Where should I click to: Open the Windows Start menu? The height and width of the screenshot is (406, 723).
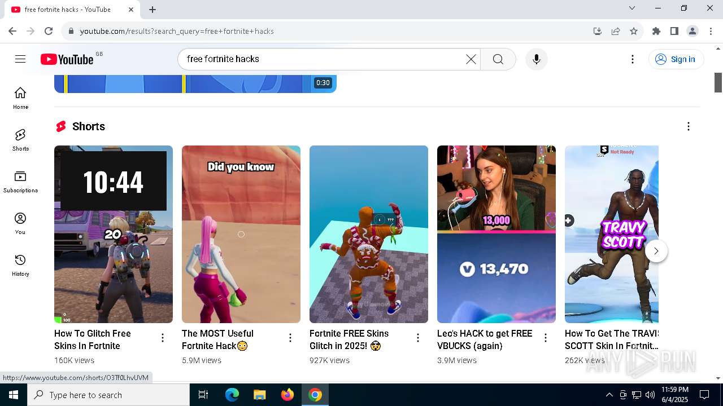14,395
